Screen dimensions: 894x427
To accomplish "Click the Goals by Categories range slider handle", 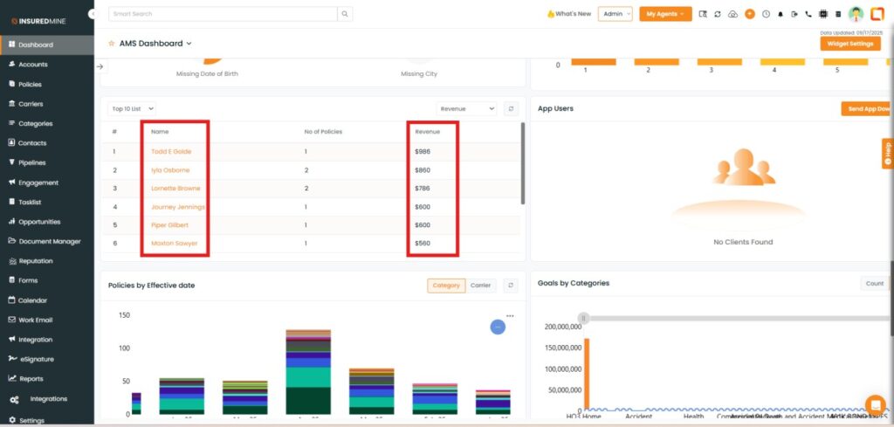I will tap(584, 318).
